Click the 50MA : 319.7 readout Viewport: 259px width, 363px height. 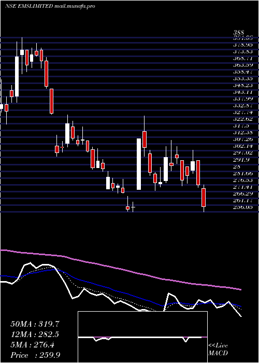(35, 324)
